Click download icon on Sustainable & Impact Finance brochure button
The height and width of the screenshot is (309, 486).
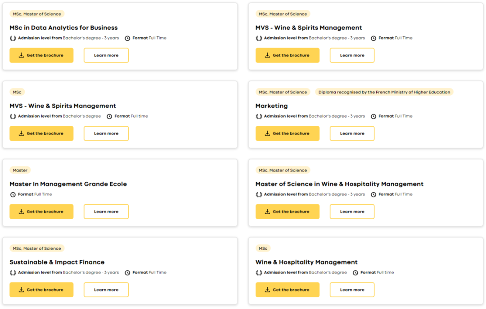[21, 290]
